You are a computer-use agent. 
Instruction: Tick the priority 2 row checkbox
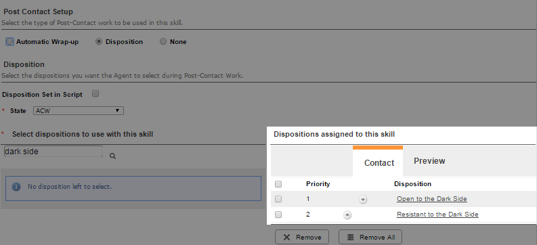click(278, 215)
